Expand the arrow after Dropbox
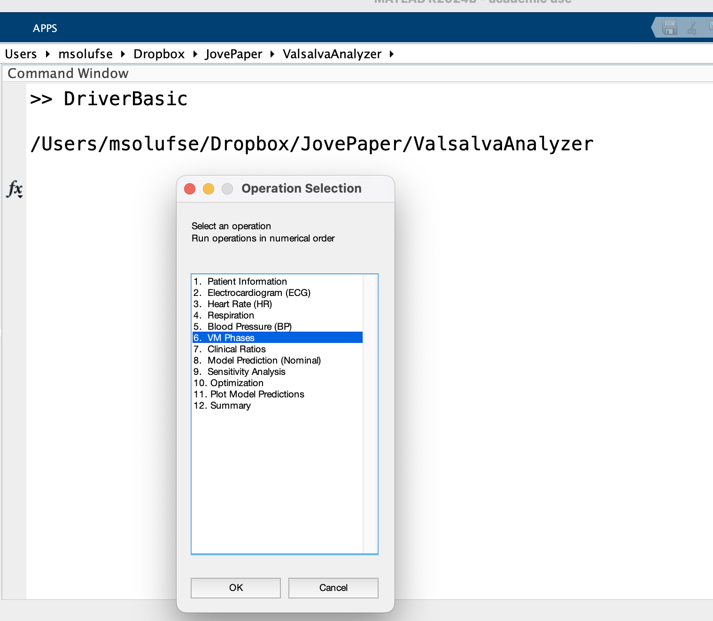713x621 pixels. pyautogui.click(x=195, y=54)
